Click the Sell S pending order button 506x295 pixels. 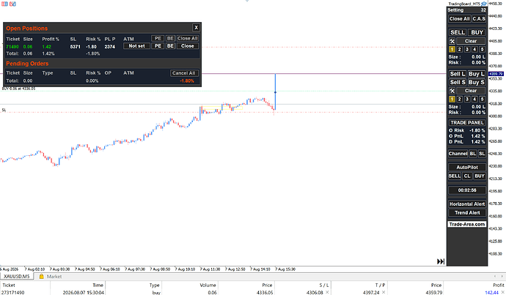pos(458,82)
